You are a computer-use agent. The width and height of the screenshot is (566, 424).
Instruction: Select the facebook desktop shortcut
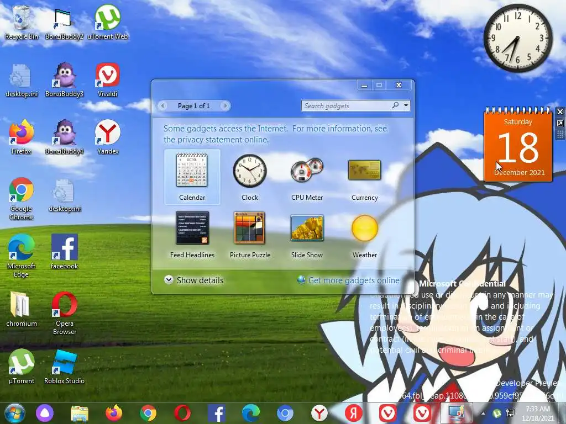[x=64, y=252]
